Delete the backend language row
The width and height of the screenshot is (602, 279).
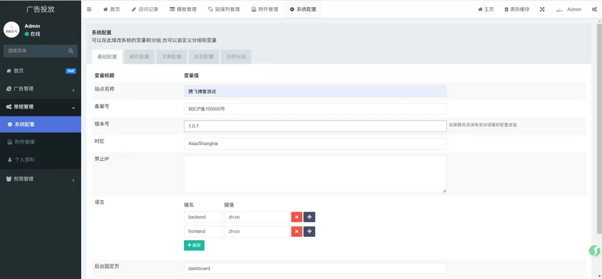click(x=297, y=217)
